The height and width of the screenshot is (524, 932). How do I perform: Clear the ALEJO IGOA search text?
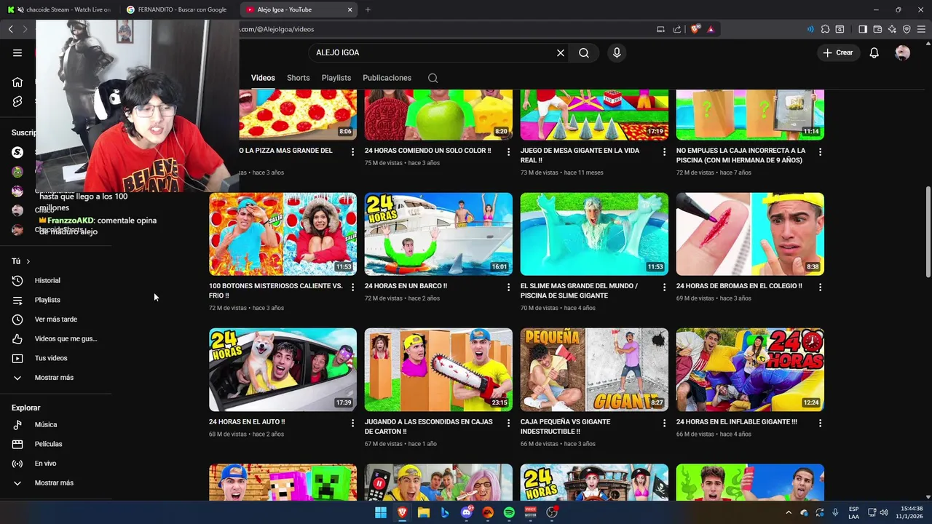tap(561, 52)
